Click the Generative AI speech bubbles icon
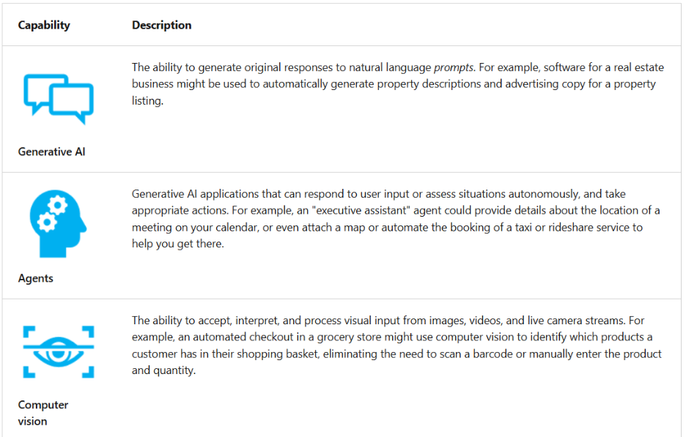 (x=58, y=100)
